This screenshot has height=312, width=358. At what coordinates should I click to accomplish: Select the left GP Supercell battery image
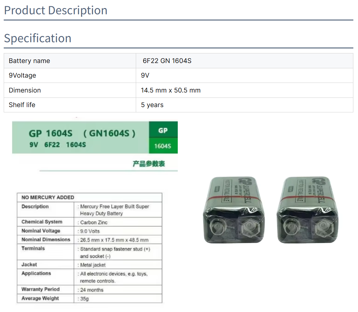235,210
